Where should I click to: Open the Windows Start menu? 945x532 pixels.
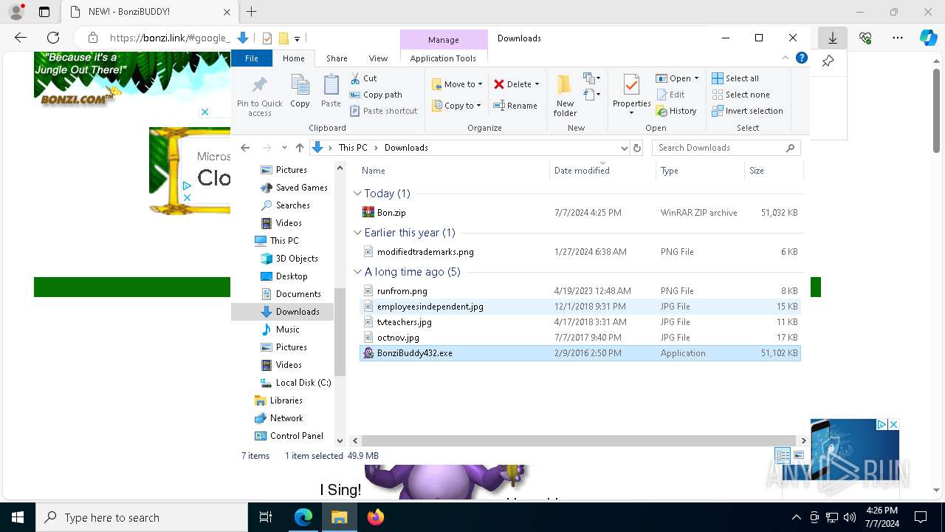click(x=17, y=517)
